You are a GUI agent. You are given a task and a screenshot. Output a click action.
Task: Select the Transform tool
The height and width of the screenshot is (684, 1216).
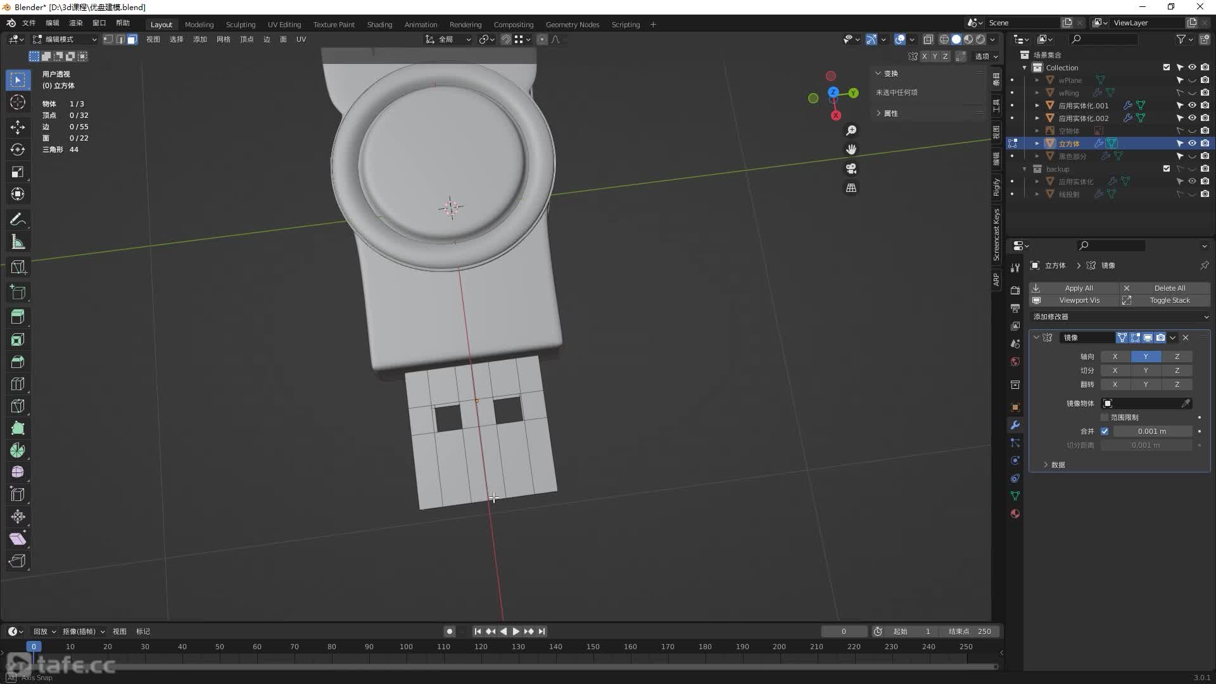[18, 194]
